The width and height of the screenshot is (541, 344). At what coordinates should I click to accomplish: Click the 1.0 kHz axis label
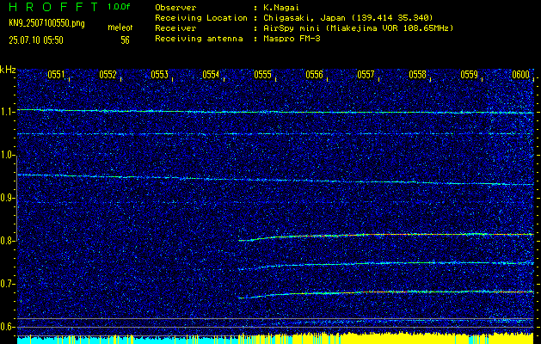[x=8, y=155]
